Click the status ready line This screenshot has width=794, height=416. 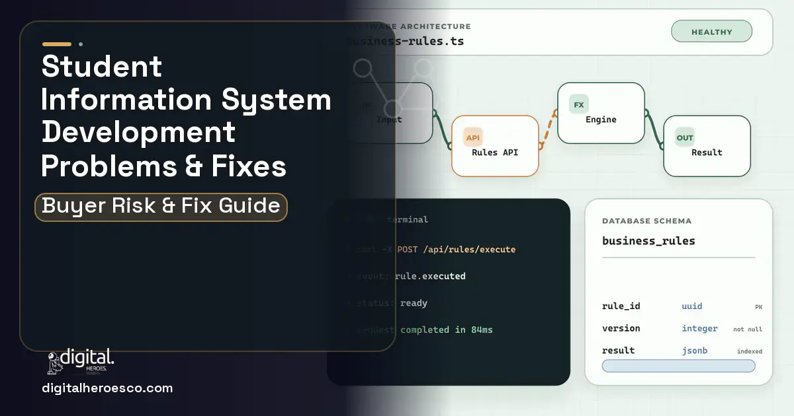point(388,303)
